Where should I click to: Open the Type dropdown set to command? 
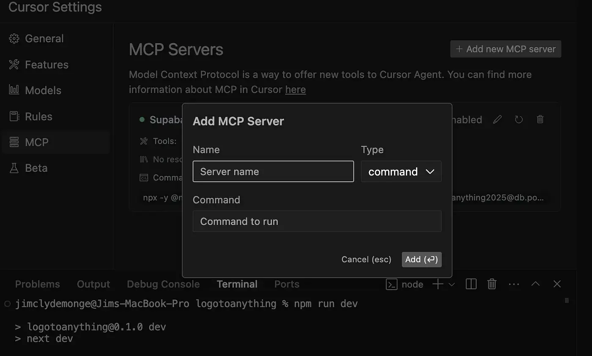click(401, 171)
